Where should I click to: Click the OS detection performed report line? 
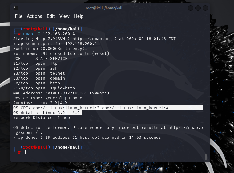(108, 130)
